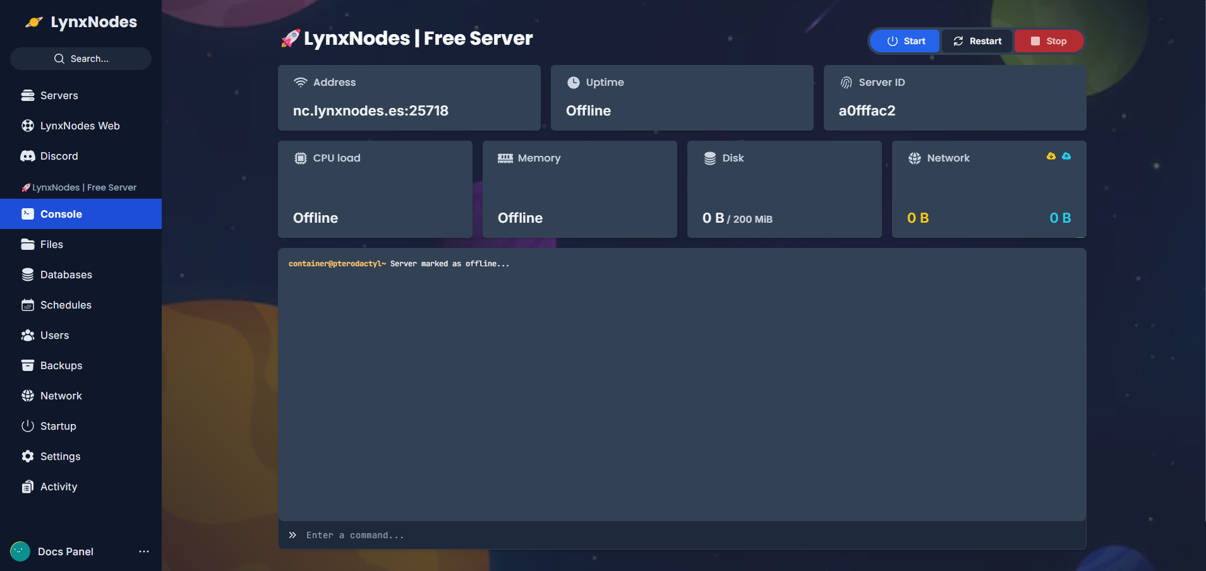
Task: Click the rocket icon in page title
Action: click(x=291, y=38)
